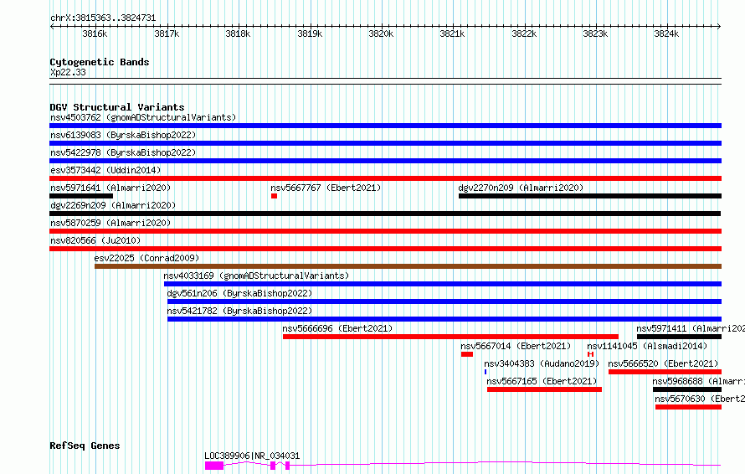
Task: Open the nsv5968688 Almarri variant label
Action: pos(698,381)
